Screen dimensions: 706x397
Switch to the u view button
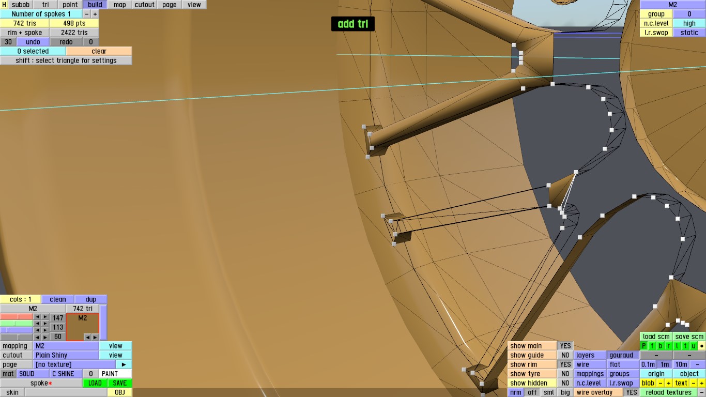694,346
